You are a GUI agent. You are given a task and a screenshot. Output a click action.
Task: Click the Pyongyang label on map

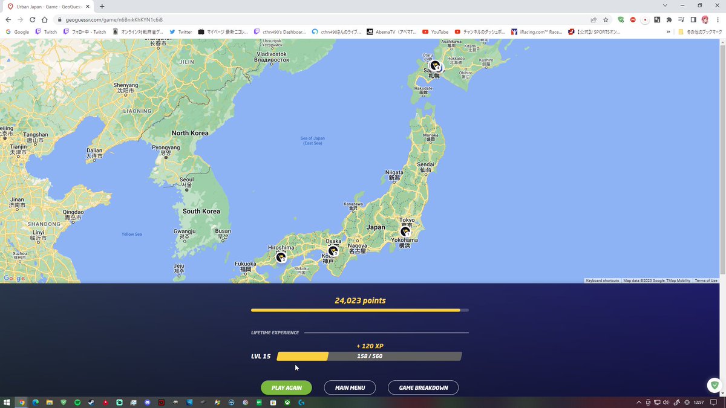click(165, 150)
